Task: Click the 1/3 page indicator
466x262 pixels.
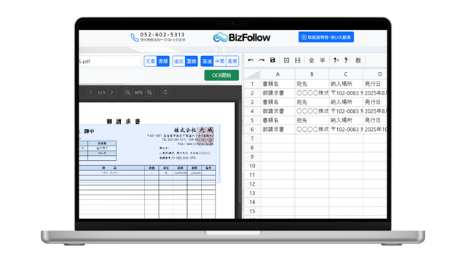Action: pos(101,92)
